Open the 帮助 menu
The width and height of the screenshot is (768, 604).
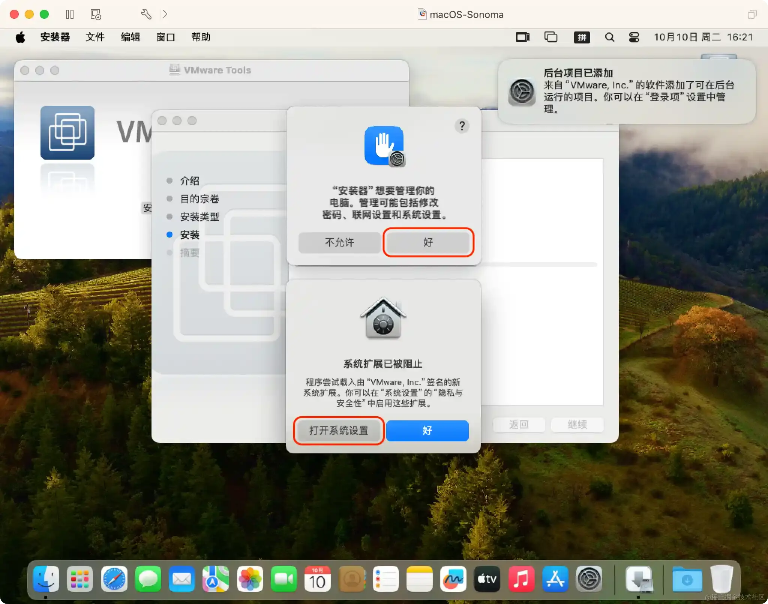point(201,37)
